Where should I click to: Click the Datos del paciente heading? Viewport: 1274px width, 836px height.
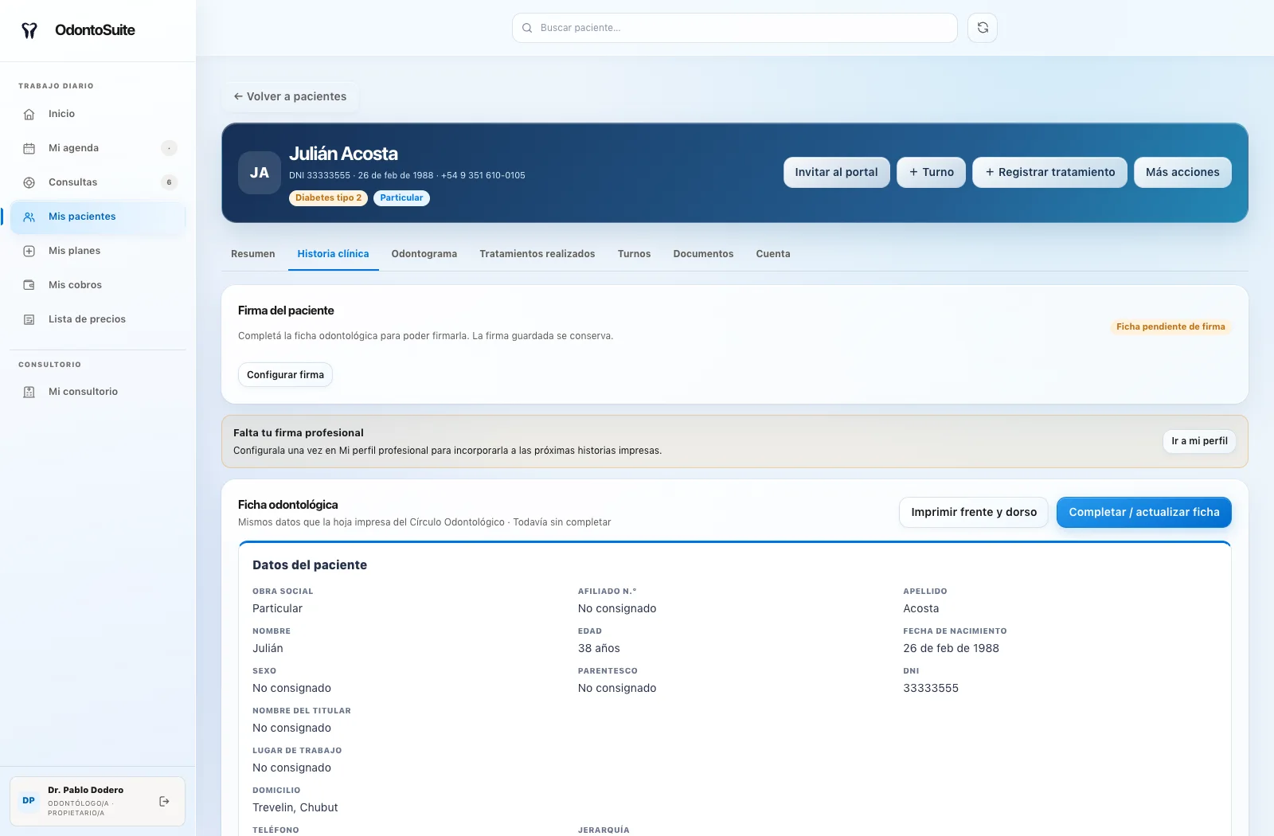310,565
